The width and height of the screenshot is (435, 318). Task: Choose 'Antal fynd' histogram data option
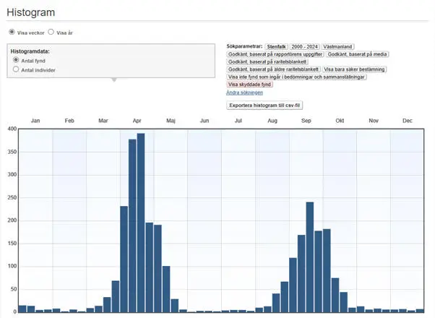(17, 61)
